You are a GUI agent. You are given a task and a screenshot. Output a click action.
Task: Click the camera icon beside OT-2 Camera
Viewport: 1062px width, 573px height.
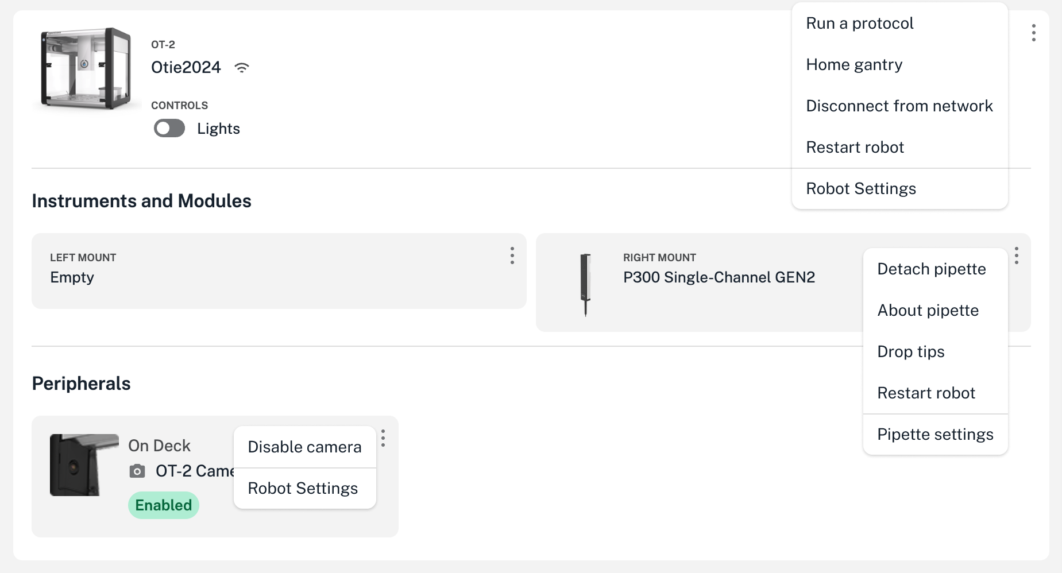coord(137,471)
